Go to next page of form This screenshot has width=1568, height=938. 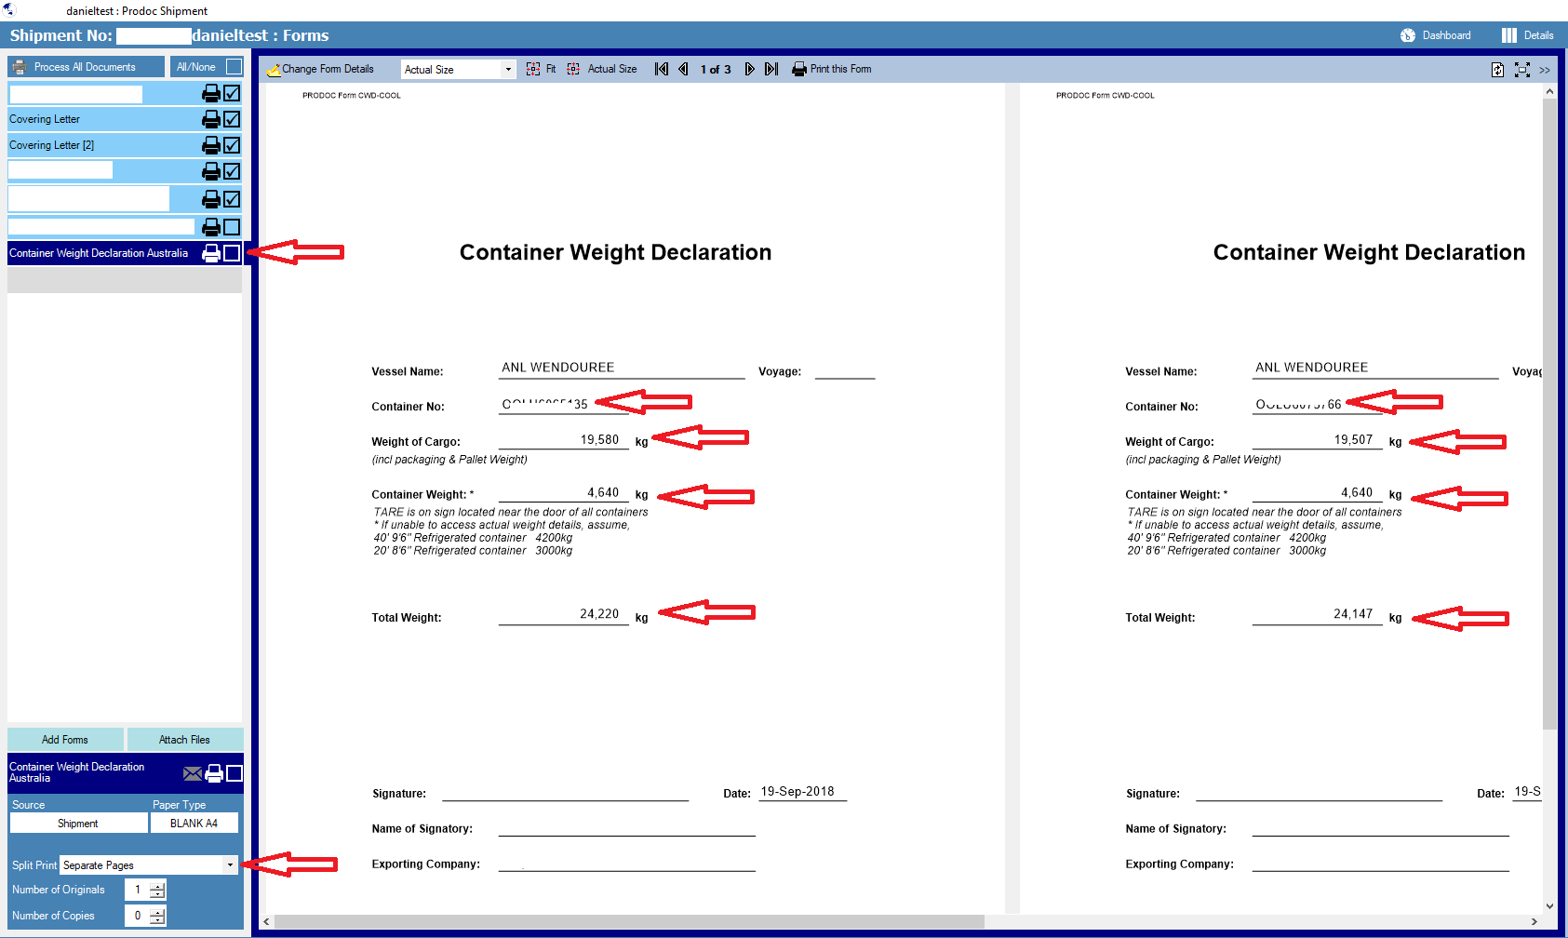(x=749, y=69)
